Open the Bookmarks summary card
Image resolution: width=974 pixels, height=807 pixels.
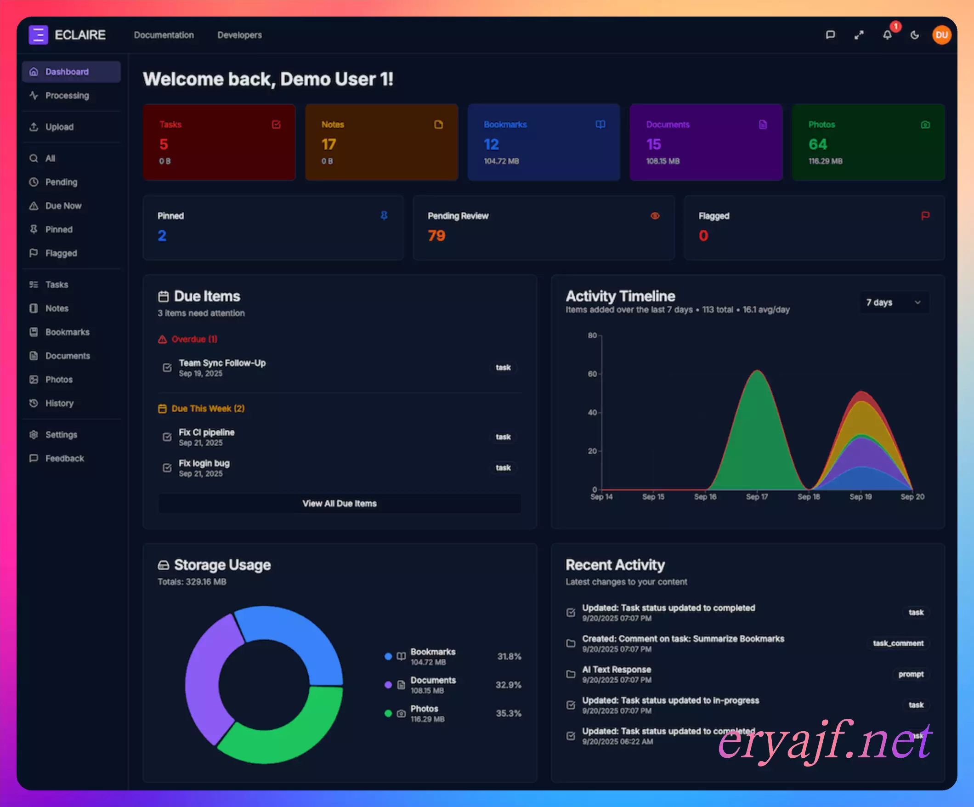(x=544, y=142)
